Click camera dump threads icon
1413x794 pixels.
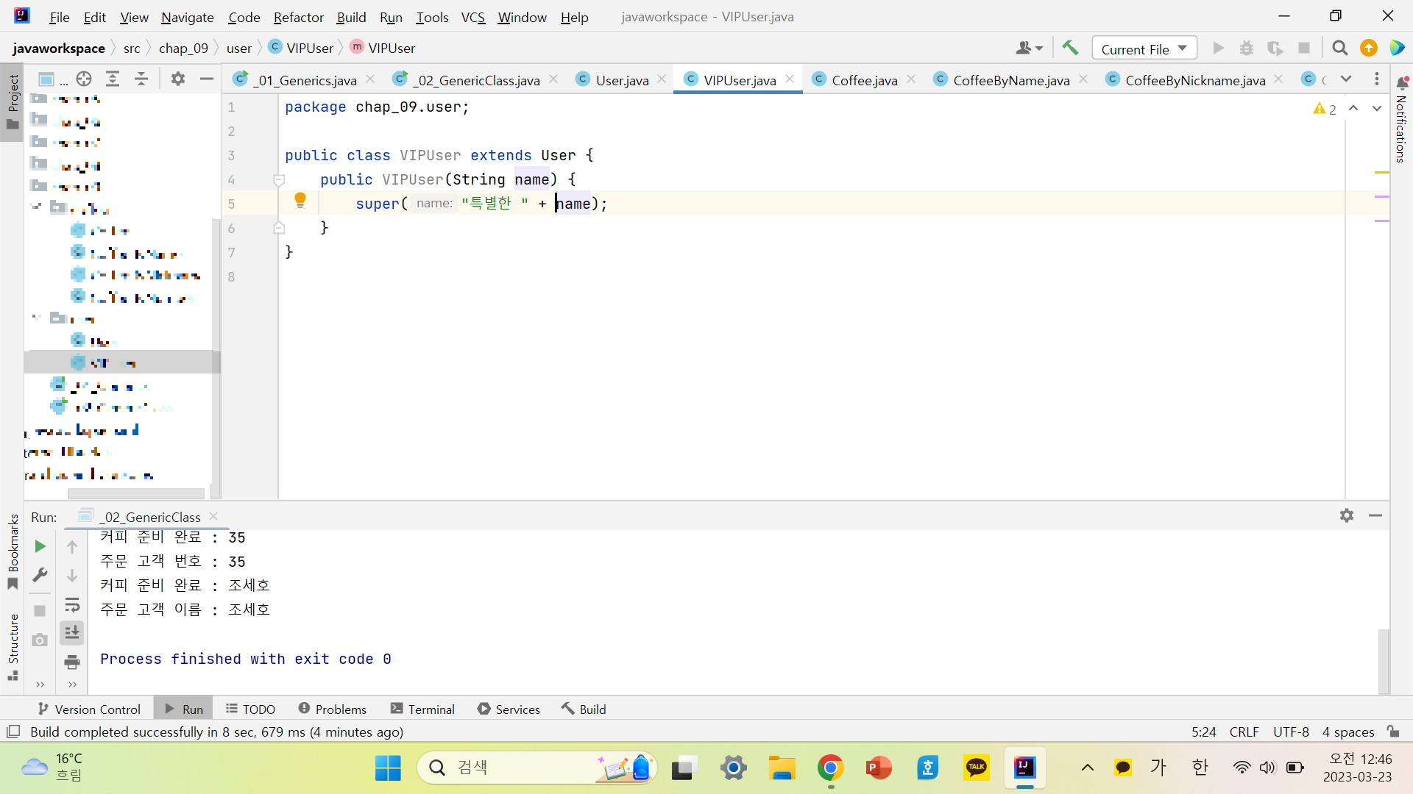coord(40,640)
